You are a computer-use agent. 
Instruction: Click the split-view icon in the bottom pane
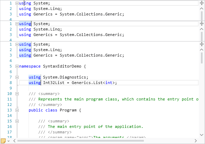(202, 44)
